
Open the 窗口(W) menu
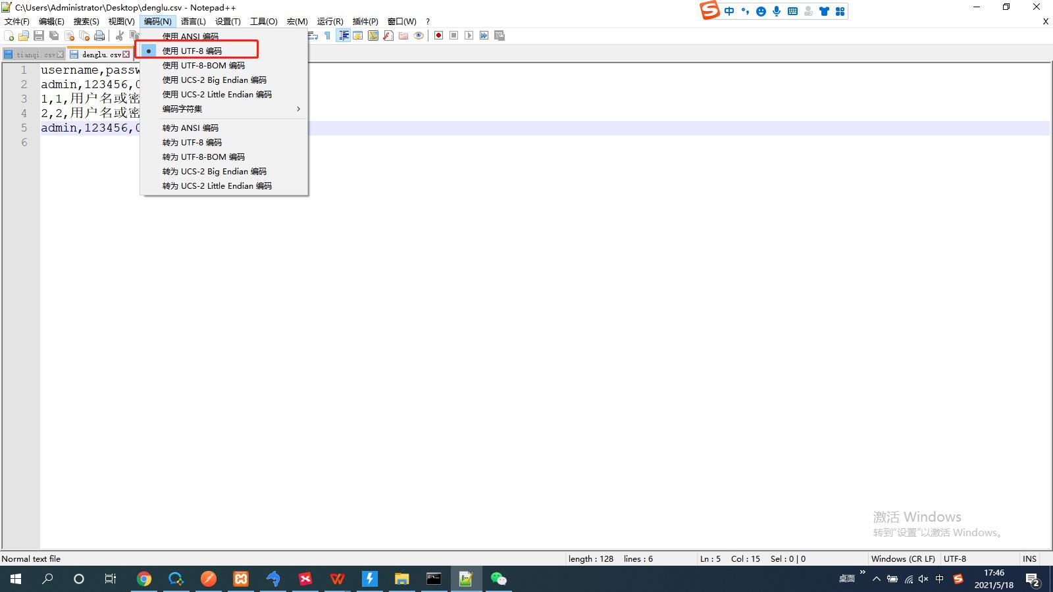(402, 21)
